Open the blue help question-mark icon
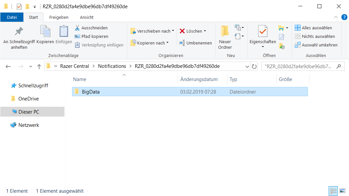The height and width of the screenshot is (196, 349). point(344,17)
